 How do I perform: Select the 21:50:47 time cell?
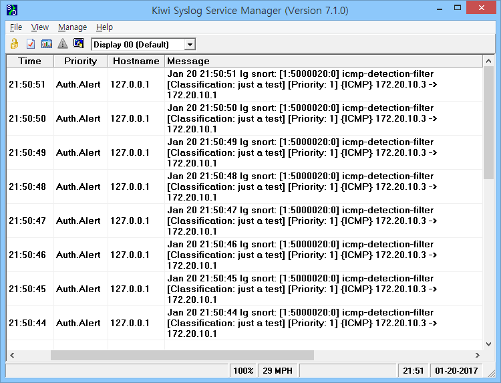[30, 221]
